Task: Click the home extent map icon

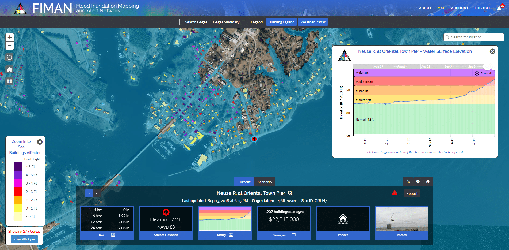Action: click(9, 70)
